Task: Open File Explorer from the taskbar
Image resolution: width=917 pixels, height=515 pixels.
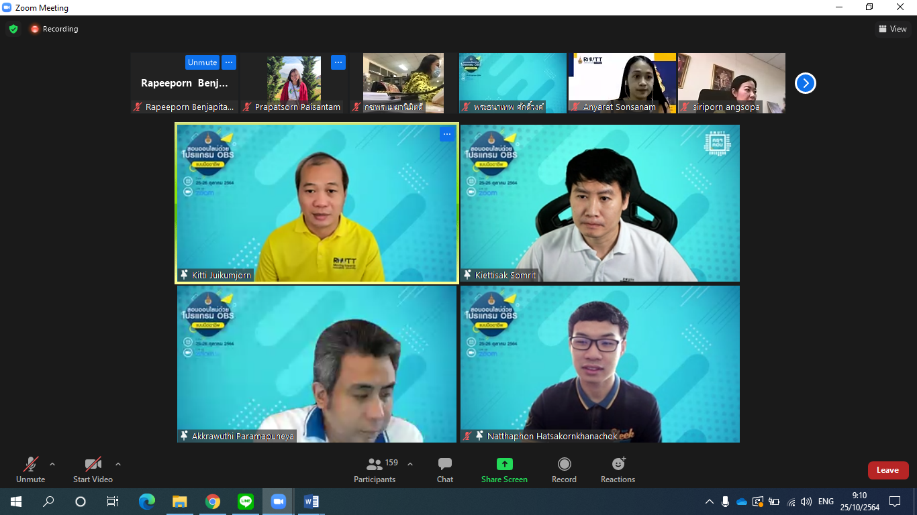Action: pyautogui.click(x=179, y=502)
